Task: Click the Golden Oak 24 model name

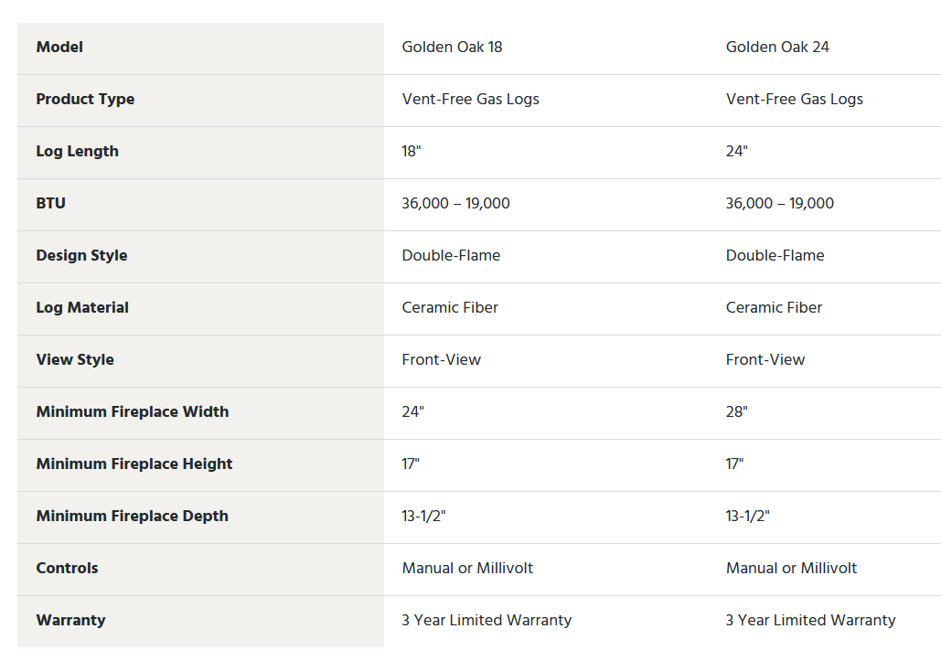Action: (x=777, y=47)
